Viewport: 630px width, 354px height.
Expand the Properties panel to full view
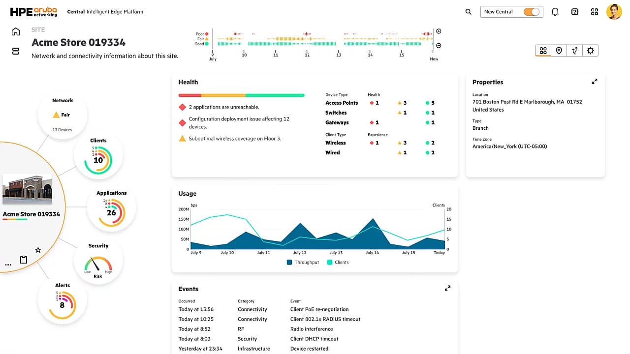click(595, 81)
